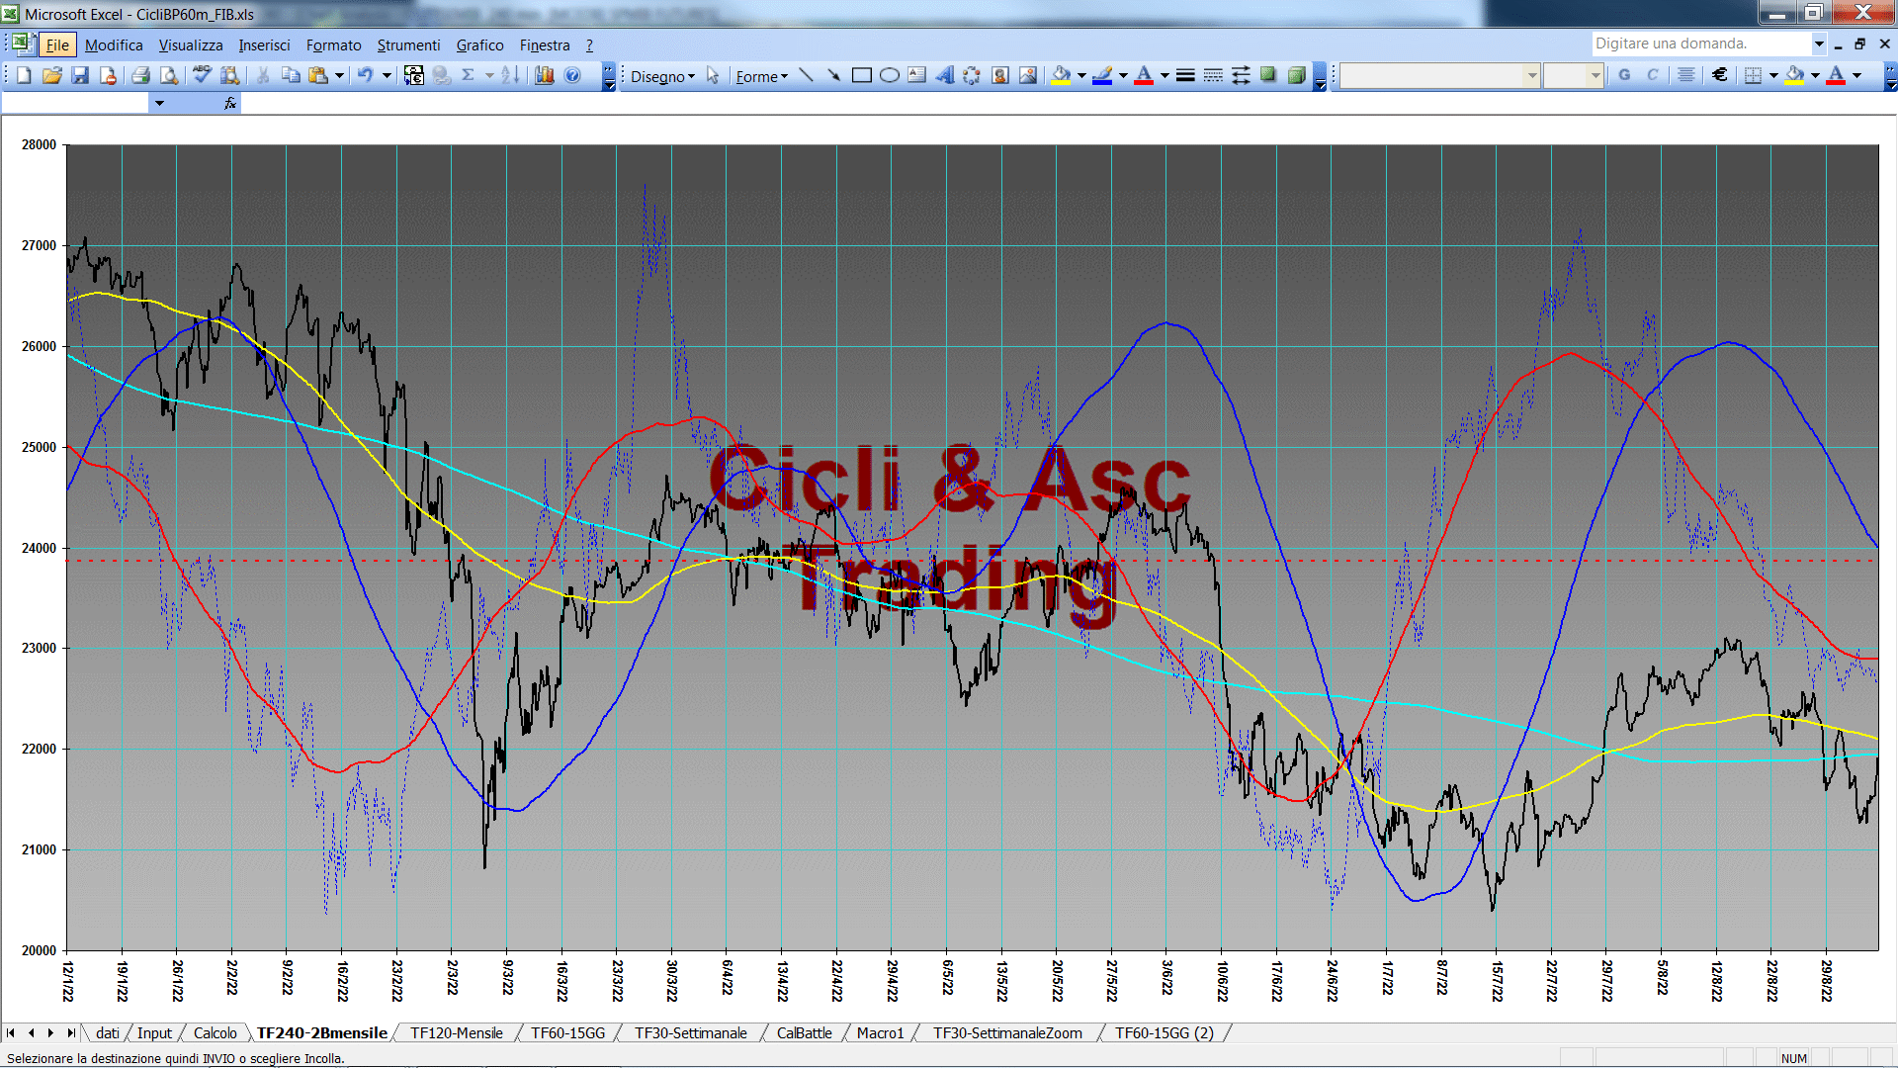Click the Insert Clip Art icon
Screen dimensions: 1898x1068
coord(999,75)
